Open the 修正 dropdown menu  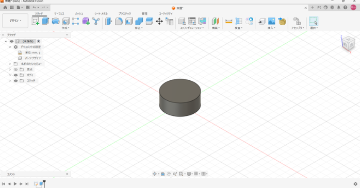(139, 28)
